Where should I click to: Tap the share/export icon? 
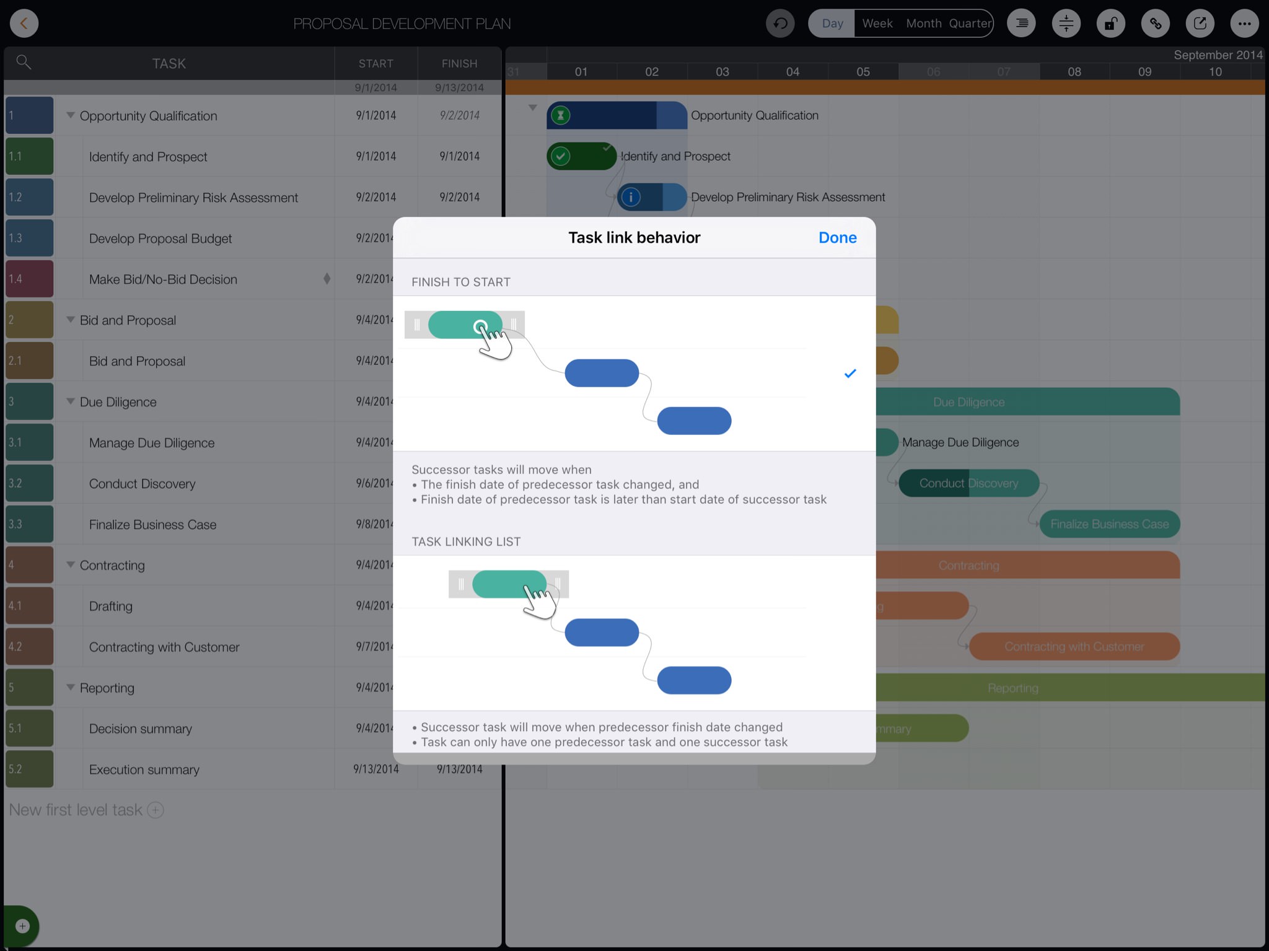(x=1200, y=24)
